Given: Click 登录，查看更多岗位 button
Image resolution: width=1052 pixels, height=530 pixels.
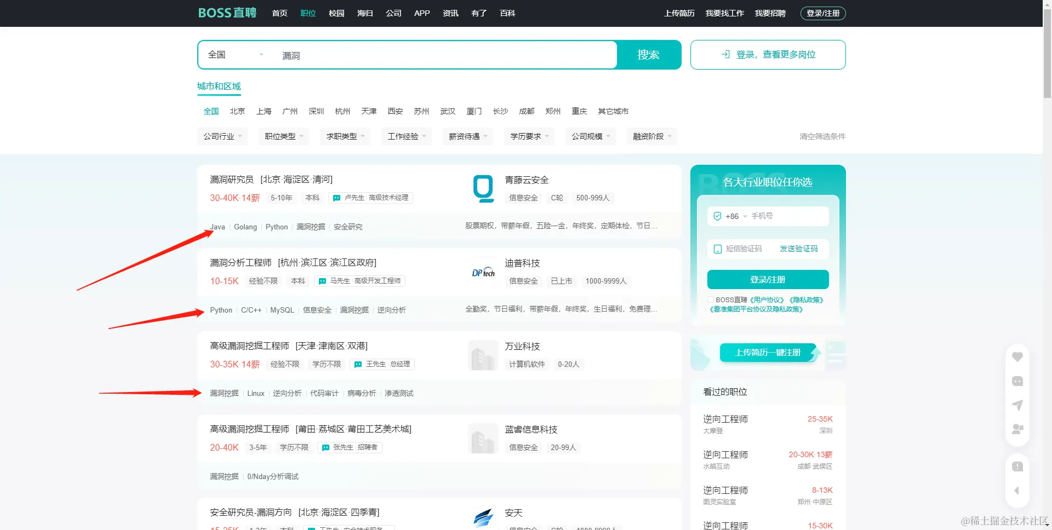Looking at the screenshot, I should point(768,55).
